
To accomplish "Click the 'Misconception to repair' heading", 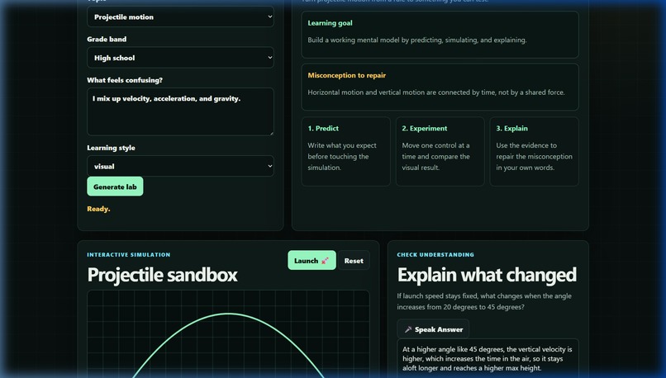I will pos(346,75).
